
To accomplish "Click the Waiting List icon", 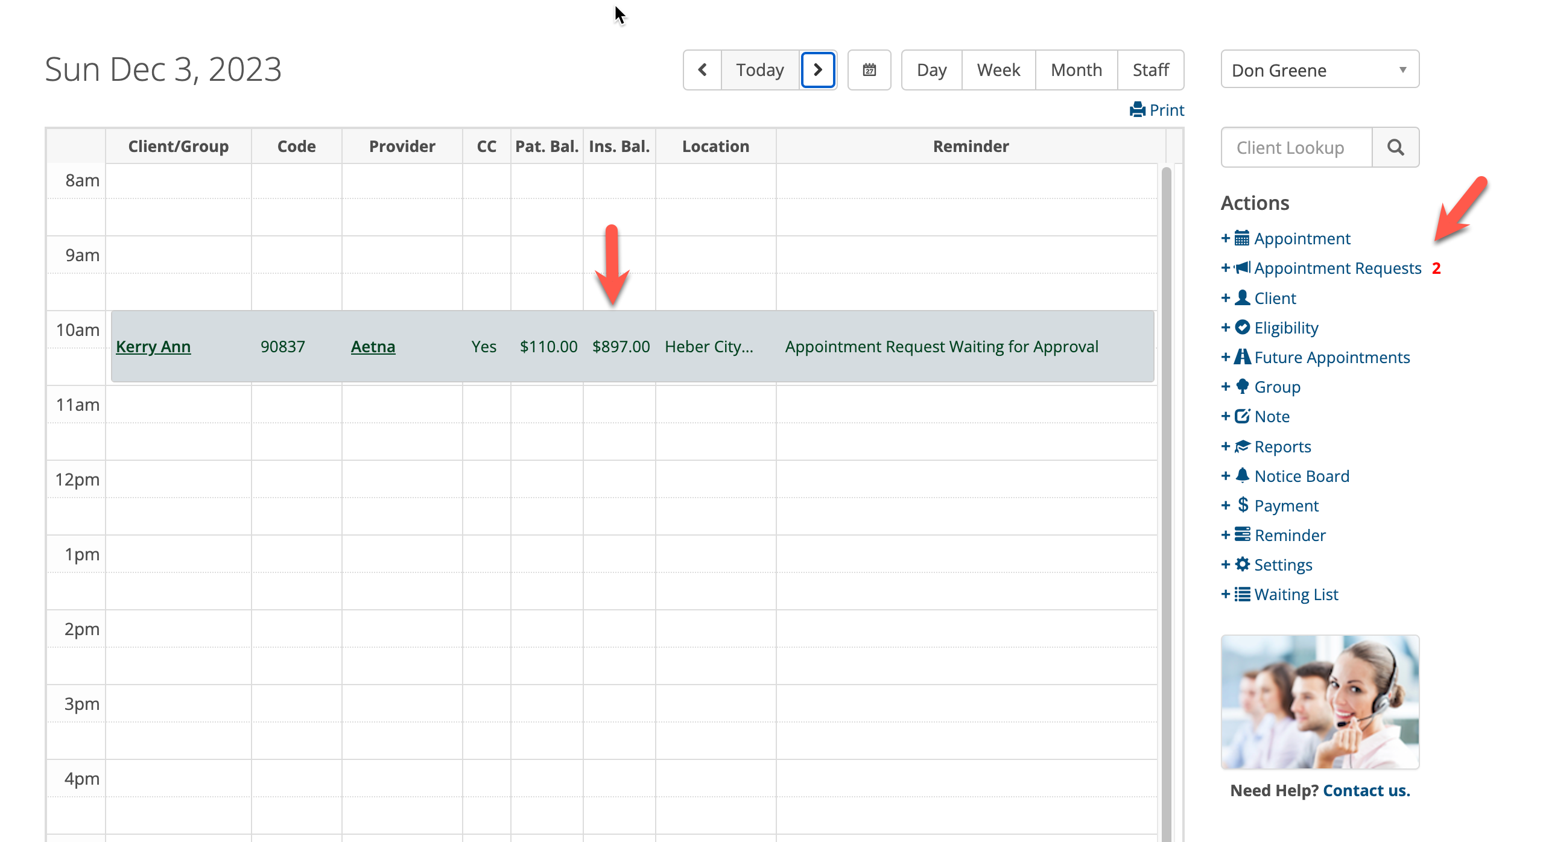I will click(x=1242, y=594).
